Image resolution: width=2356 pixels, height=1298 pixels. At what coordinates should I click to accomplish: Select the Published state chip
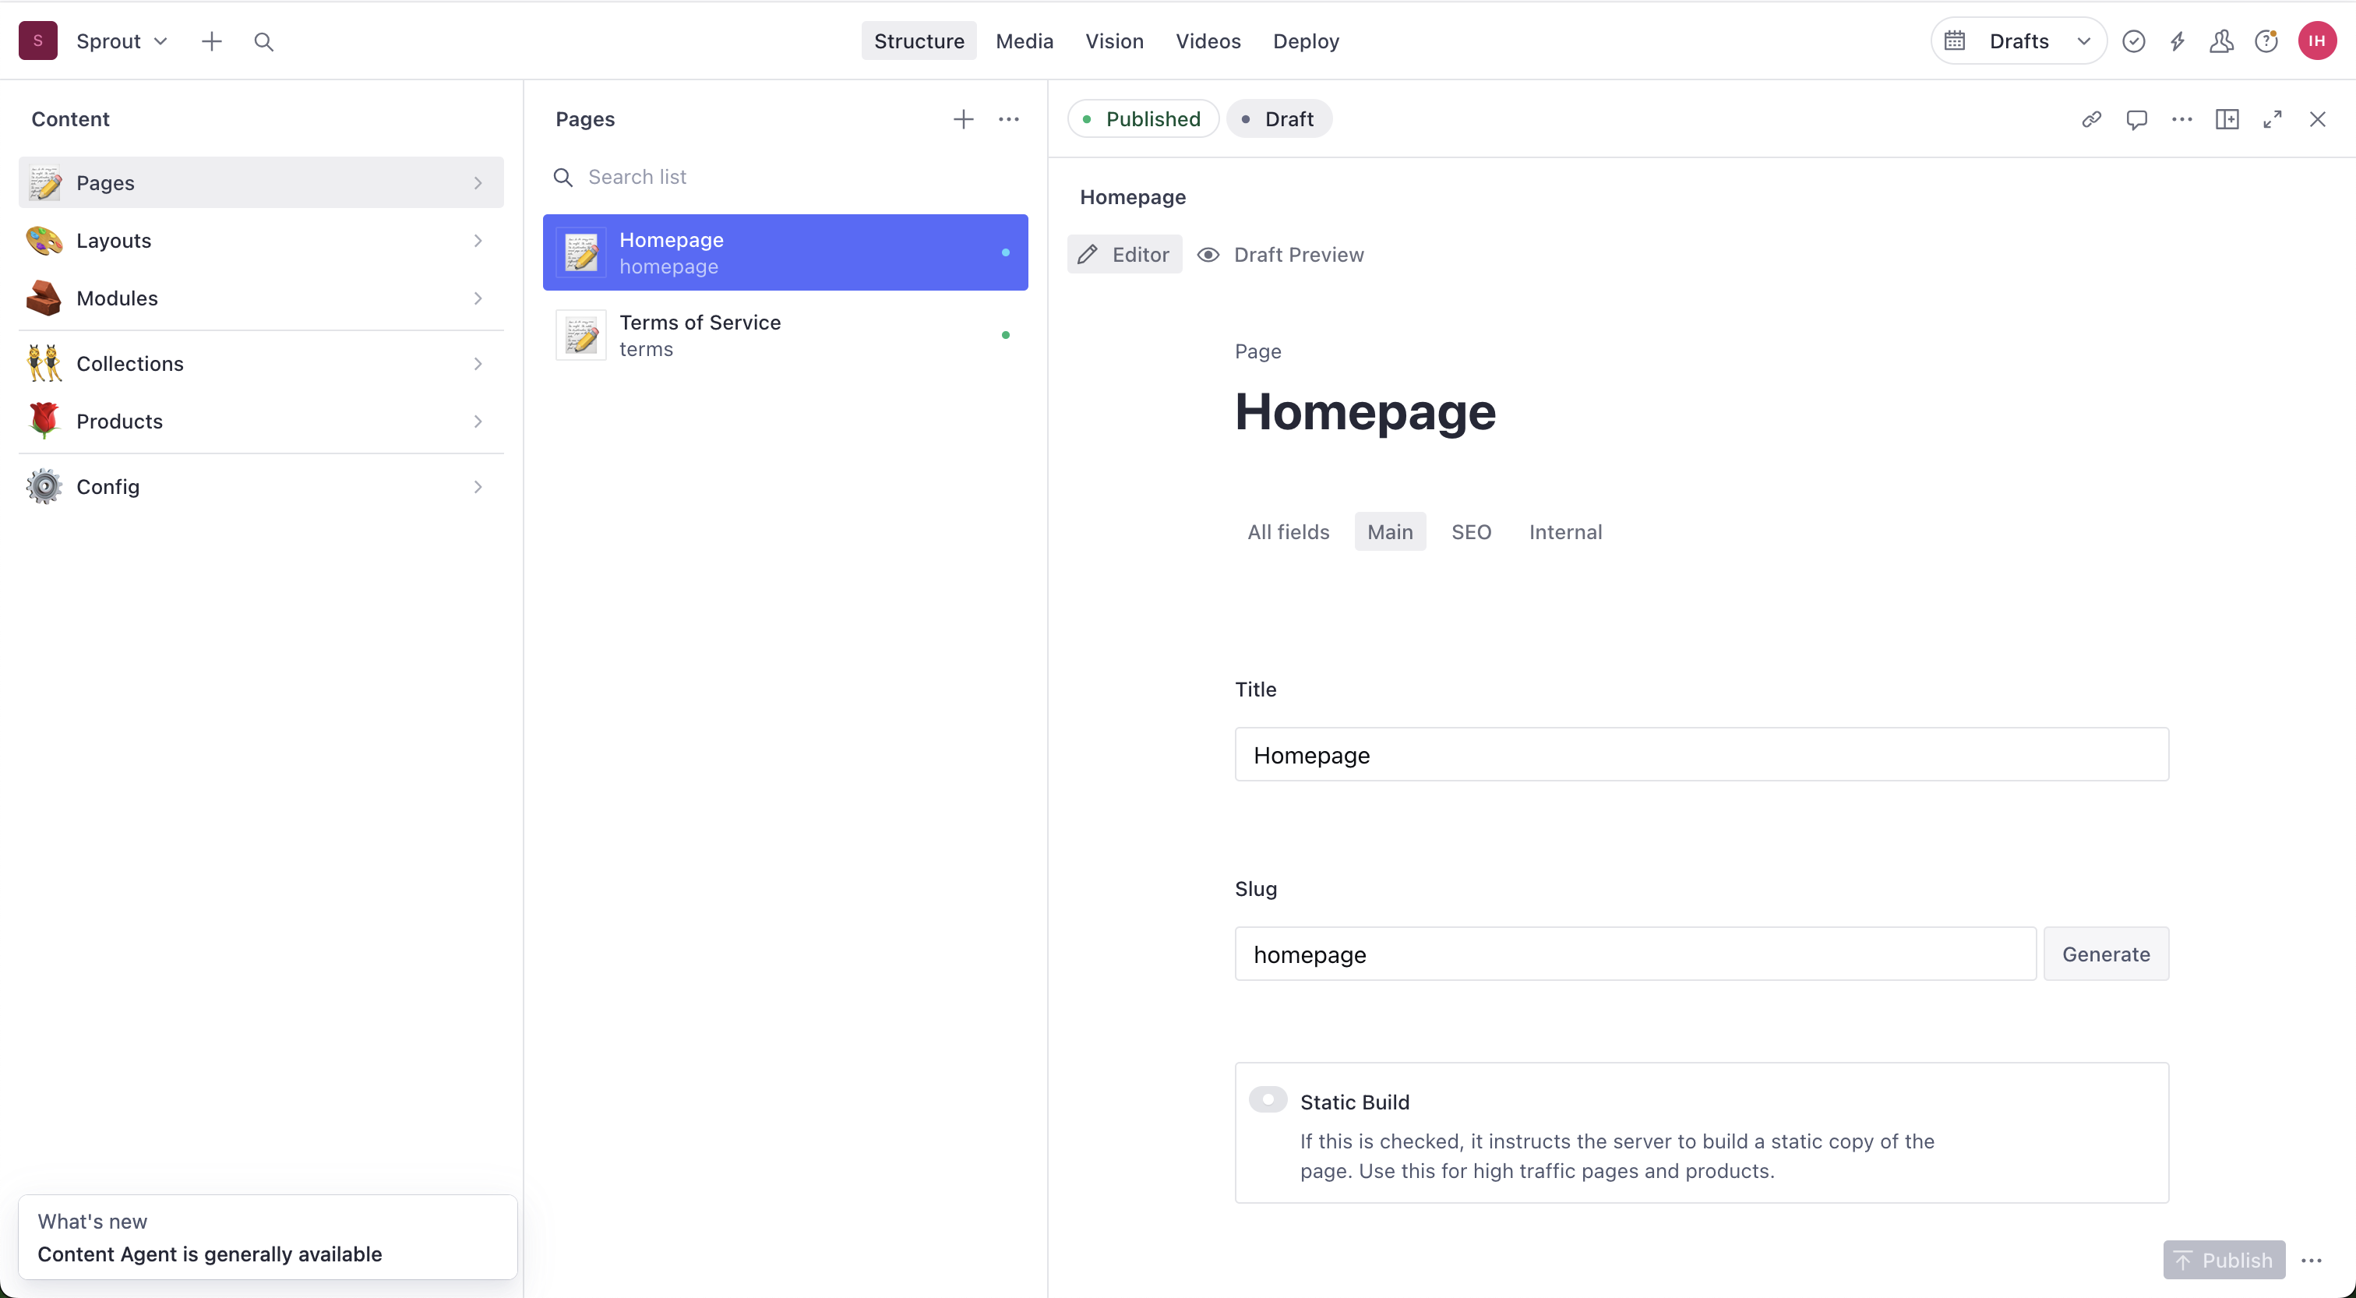tap(1142, 118)
